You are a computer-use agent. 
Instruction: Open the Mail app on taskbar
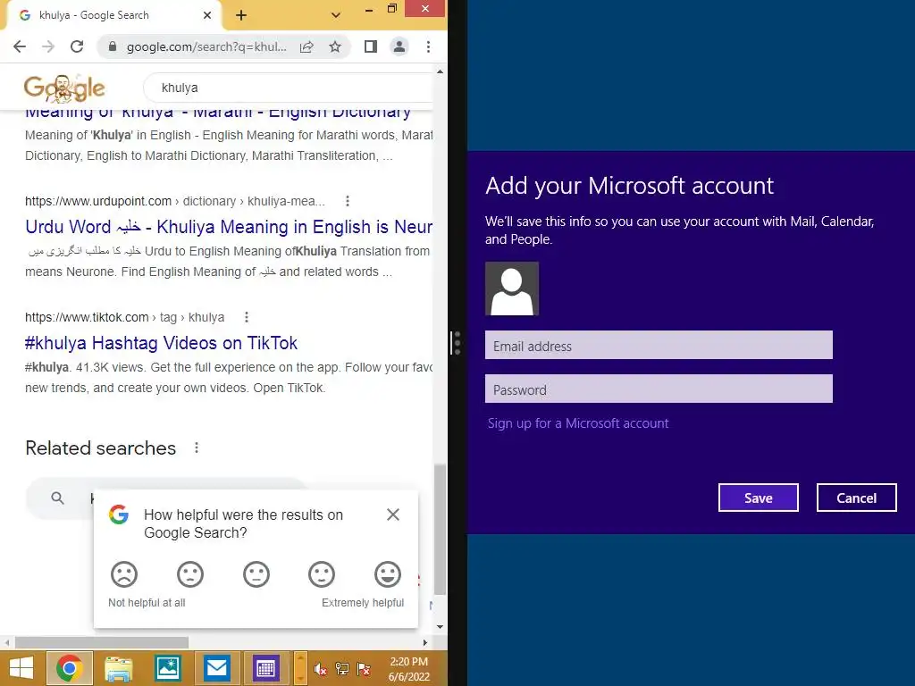216,668
